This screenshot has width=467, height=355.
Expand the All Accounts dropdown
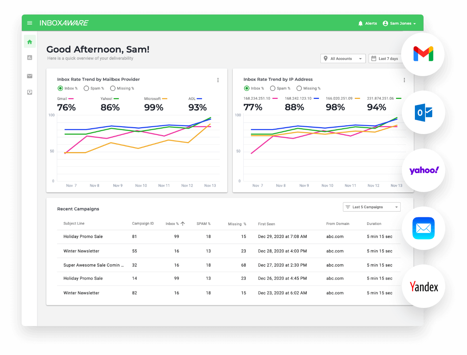point(343,59)
